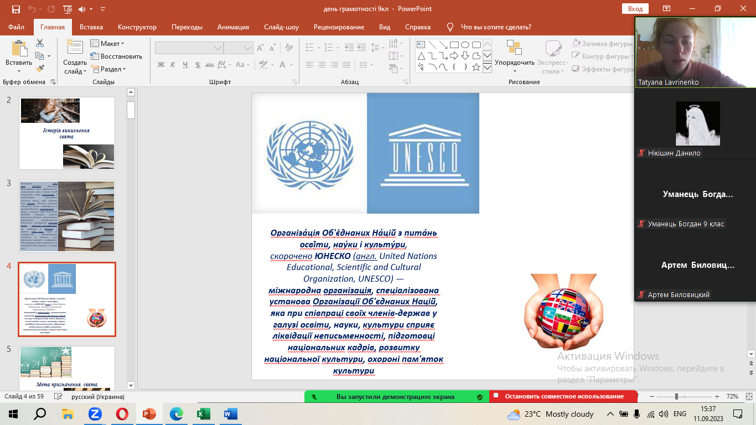
Task: Open the copy button dropdown arrow
Action: 49,56
